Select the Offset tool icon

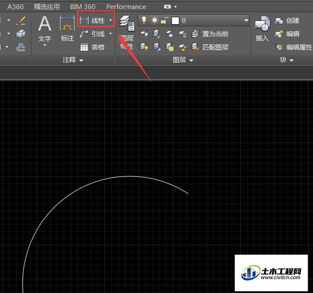click(21, 47)
